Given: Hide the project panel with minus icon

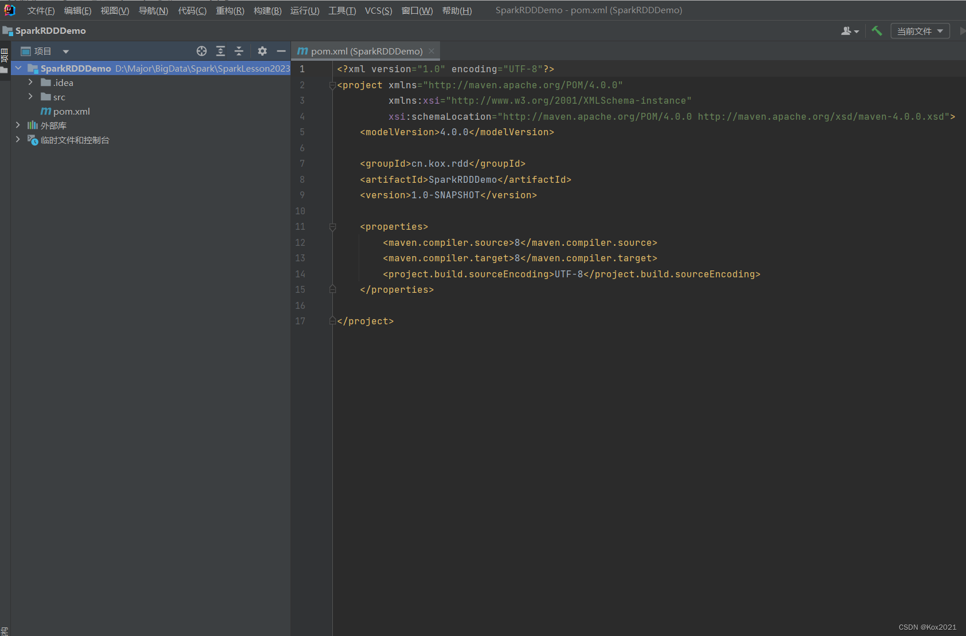Looking at the screenshot, I should 281,51.
